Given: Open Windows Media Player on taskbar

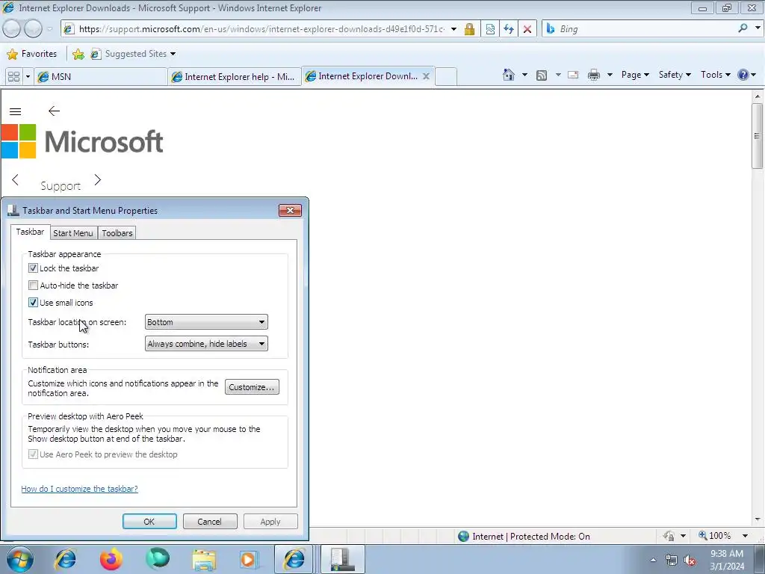Looking at the screenshot, I should [x=249, y=560].
